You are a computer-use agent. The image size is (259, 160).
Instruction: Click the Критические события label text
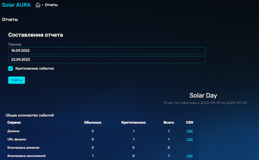coord(35,69)
